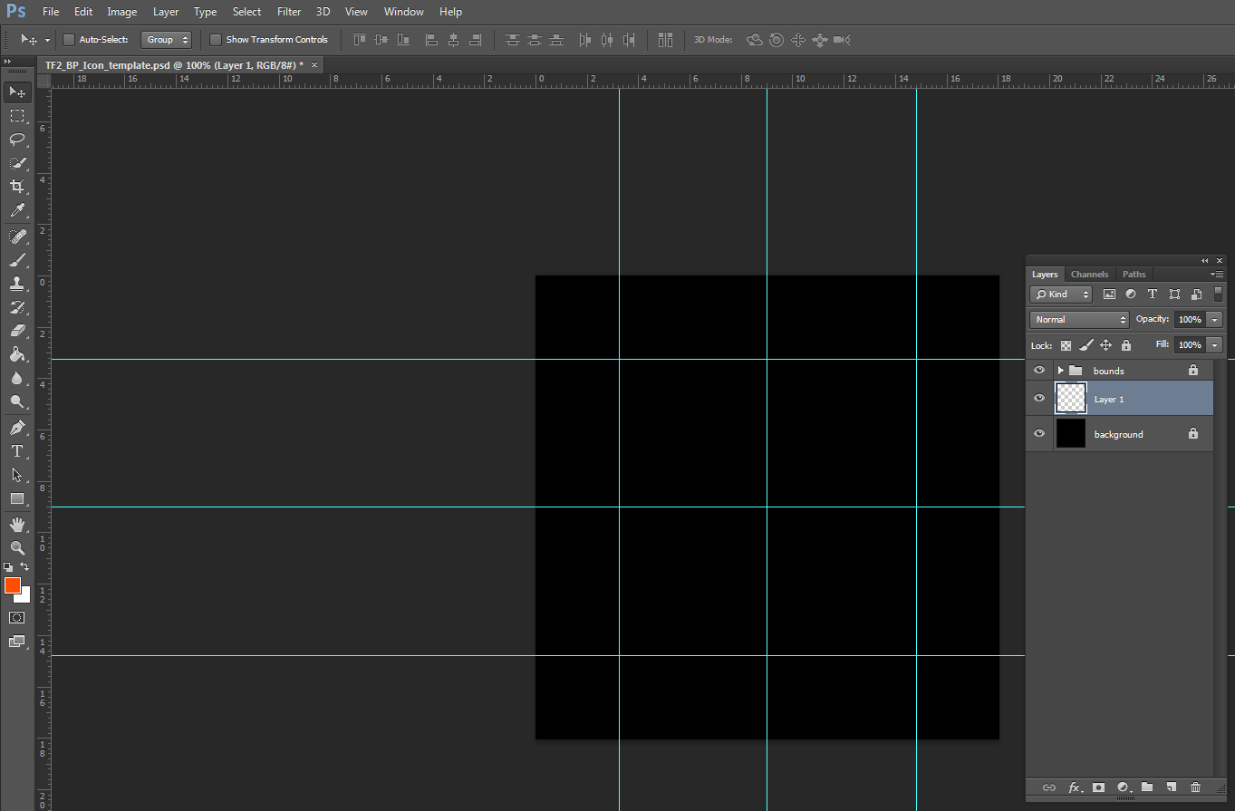1235x811 pixels.
Task: Select the Horizontal Type tool
Action: tap(17, 451)
